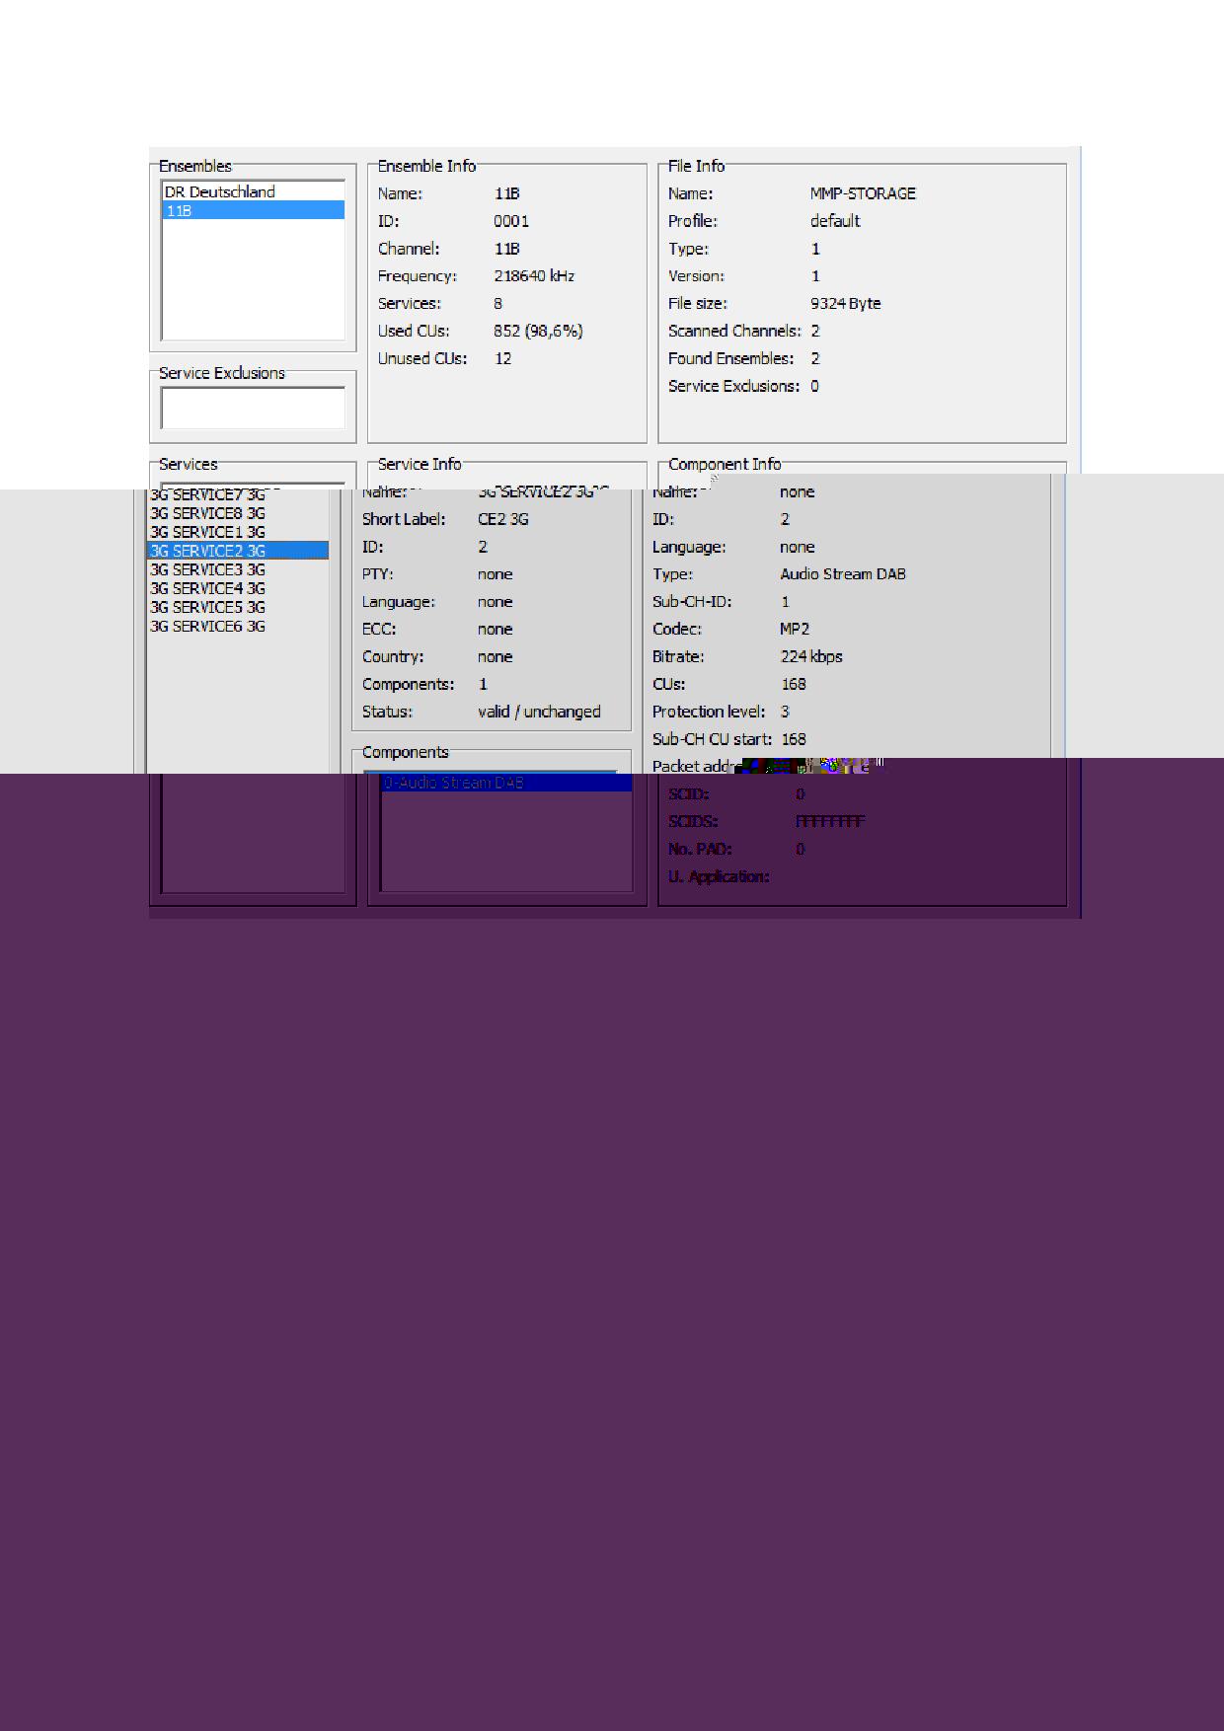Select 11B entry in the Ensembles list
This screenshot has width=1224, height=1731.
click(x=252, y=211)
